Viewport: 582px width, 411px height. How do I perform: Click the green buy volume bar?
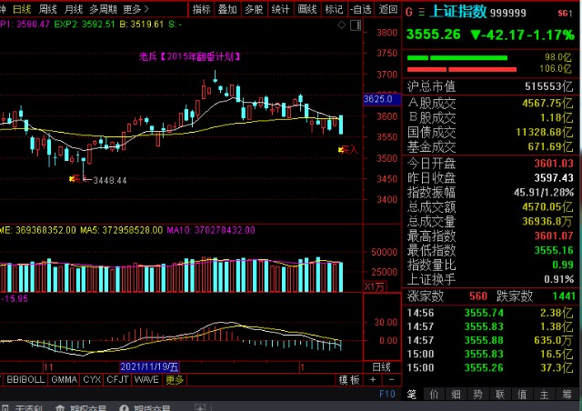tap(457, 57)
